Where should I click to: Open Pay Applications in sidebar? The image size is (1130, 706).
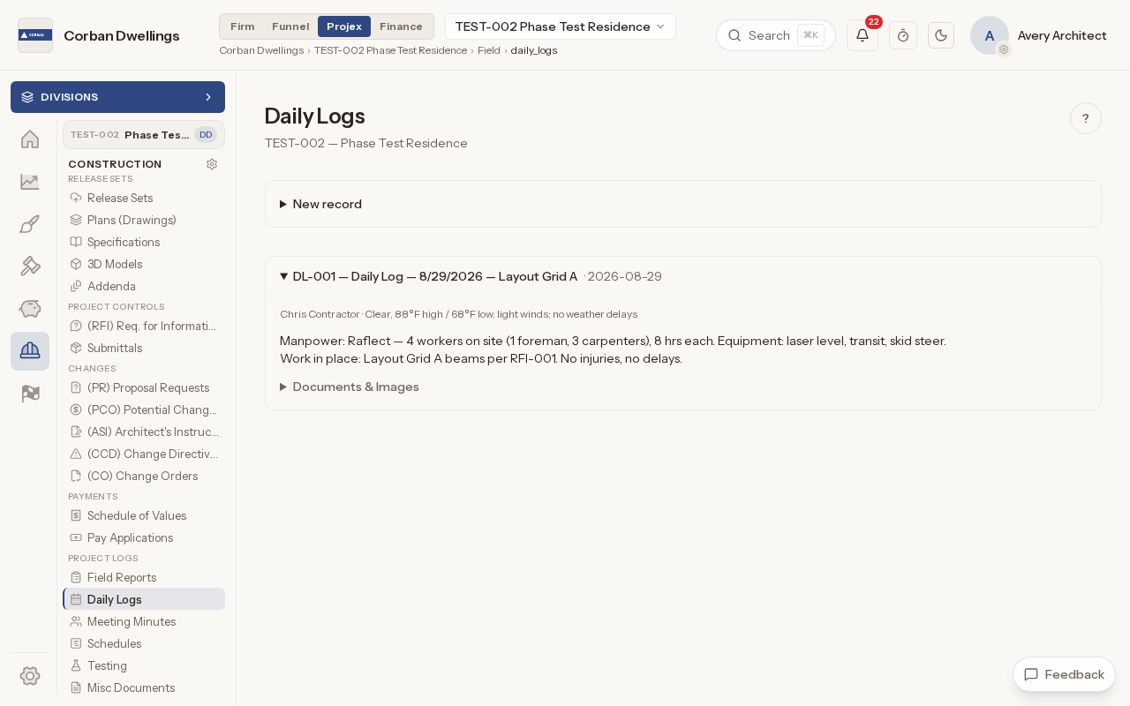pyautogui.click(x=144, y=537)
